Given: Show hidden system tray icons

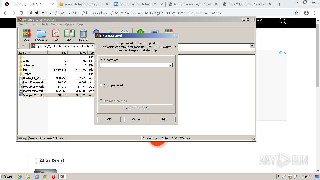Looking at the screenshot, I should pos(279,177).
